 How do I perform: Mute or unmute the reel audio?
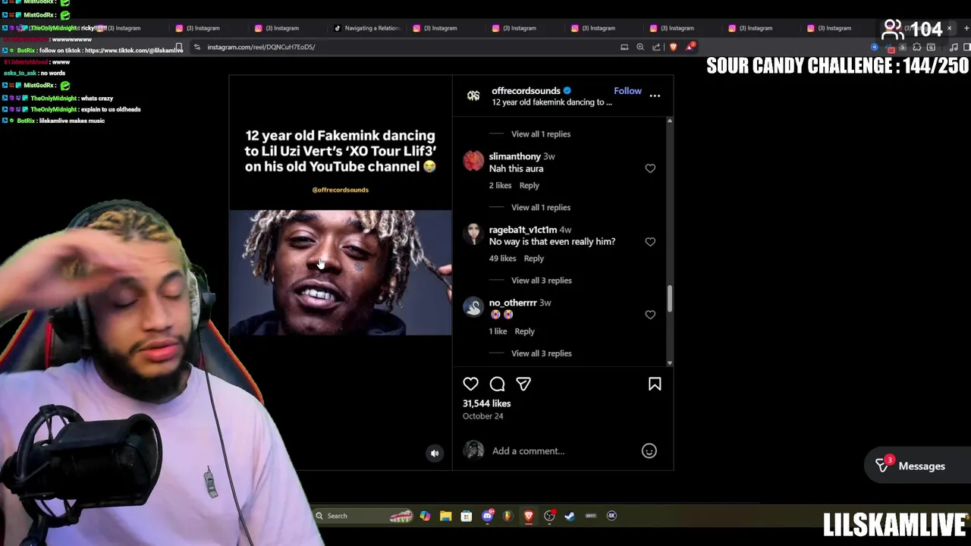pos(435,453)
